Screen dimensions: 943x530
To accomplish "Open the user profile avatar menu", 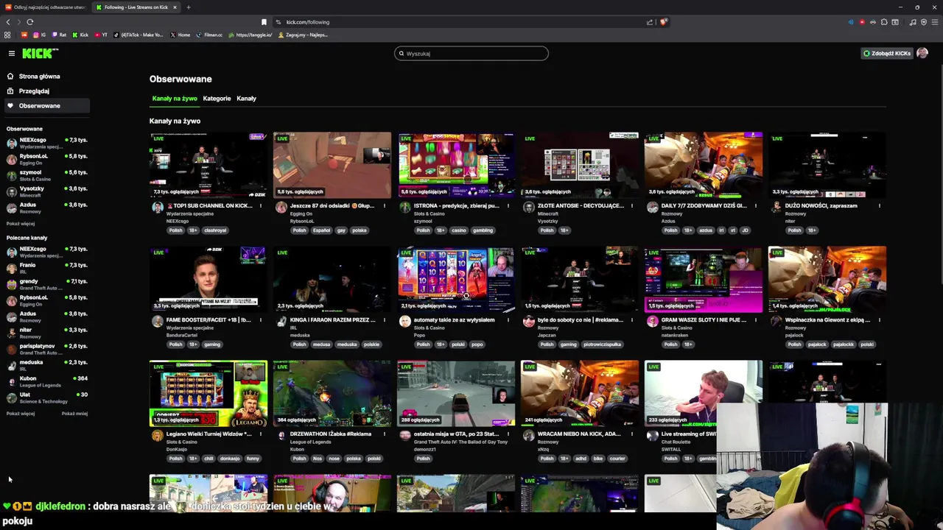I will [922, 53].
